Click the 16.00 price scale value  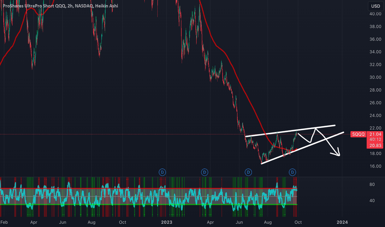point(375,166)
